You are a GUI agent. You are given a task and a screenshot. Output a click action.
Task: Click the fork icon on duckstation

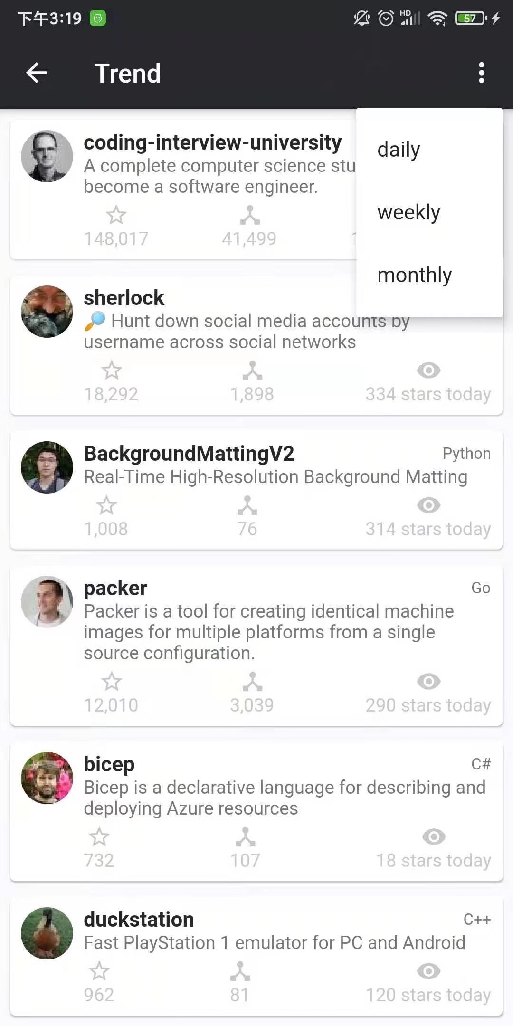240,971
